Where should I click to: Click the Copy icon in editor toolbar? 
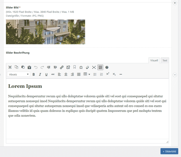pyautogui.click(x=17, y=67)
